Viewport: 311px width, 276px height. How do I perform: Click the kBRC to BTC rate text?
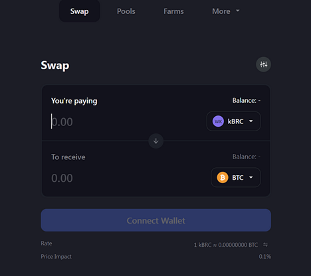(226, 245)
